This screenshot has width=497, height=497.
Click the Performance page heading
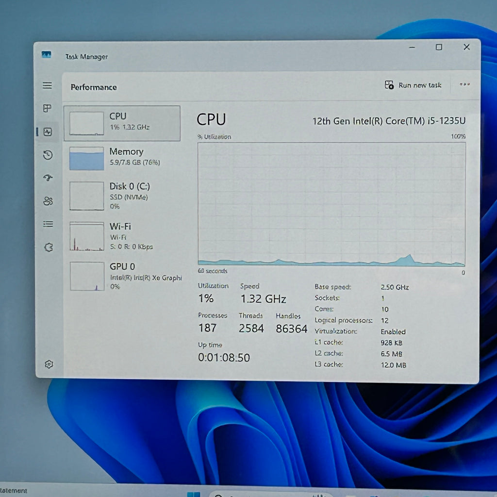click(x=94, y=87)
